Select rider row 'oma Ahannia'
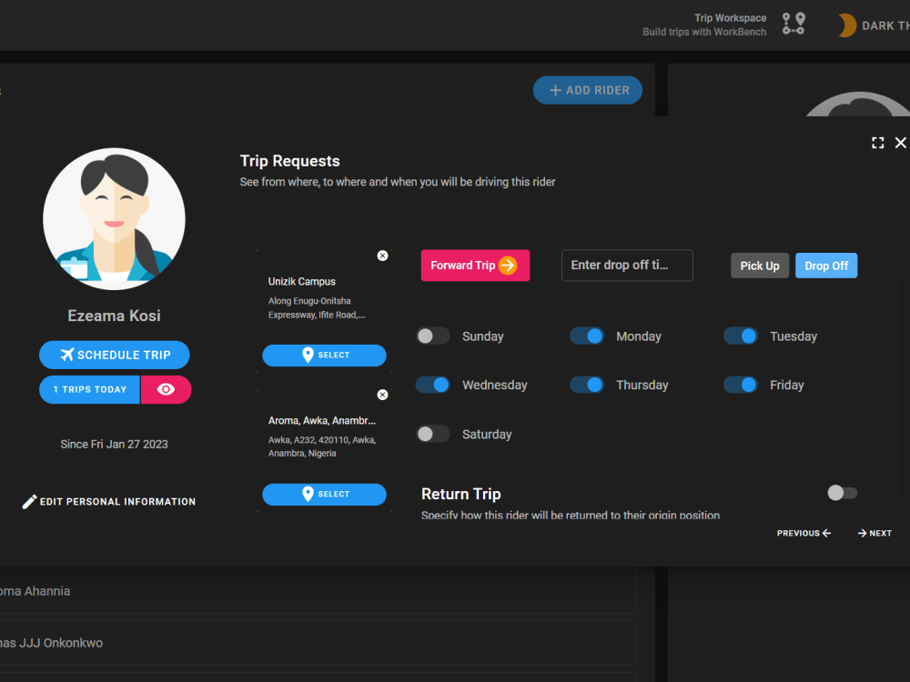 318,591
